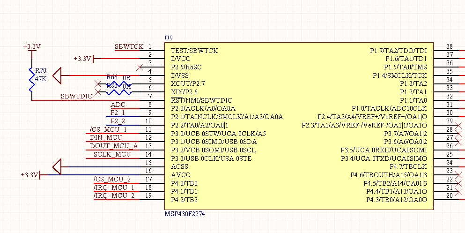This screenshot has height=233, width=465.
Task: Click the 47K resistor value
Action: 41,79
